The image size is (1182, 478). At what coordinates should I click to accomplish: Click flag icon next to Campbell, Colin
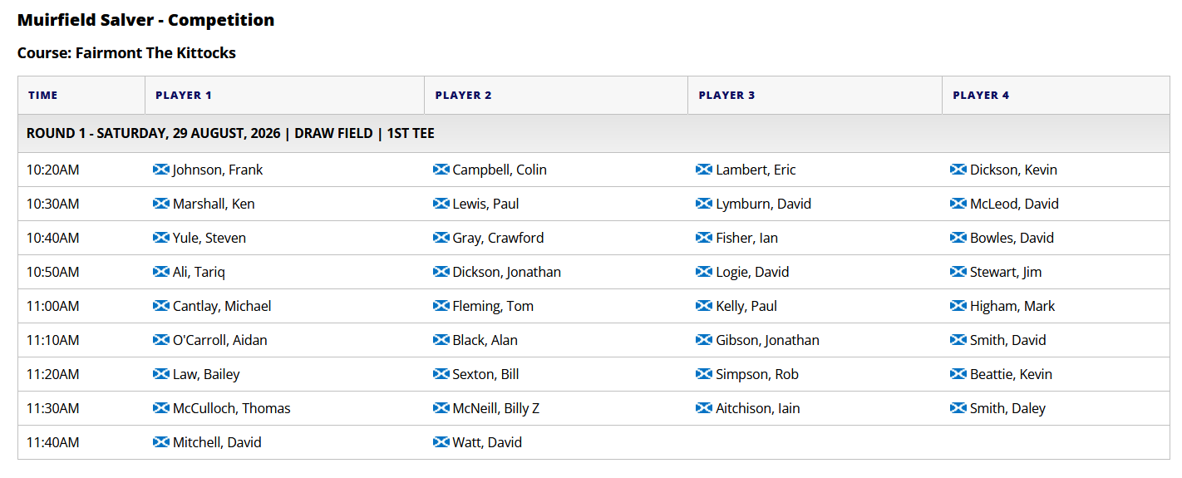pos(441,170)
